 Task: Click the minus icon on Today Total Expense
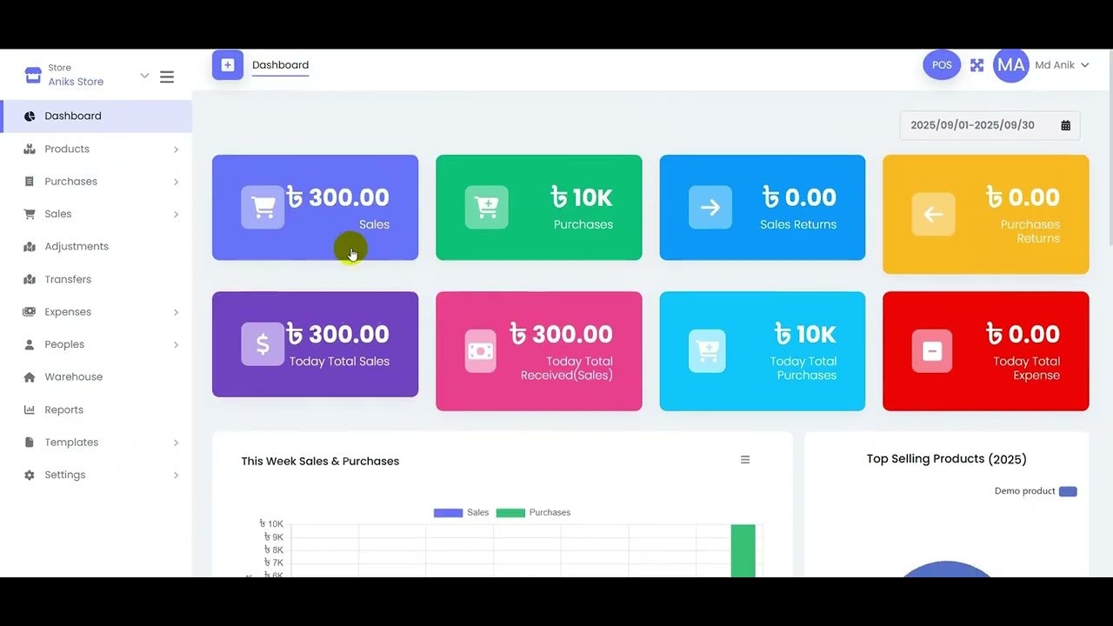(931, 350)
